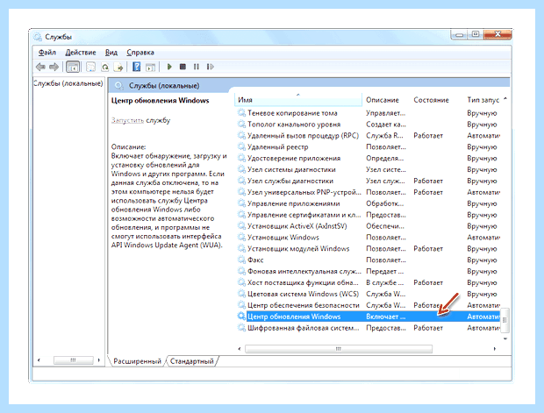544x413 pixels.
Task: Click gear icon beside Факс
Action: (241, 260)
